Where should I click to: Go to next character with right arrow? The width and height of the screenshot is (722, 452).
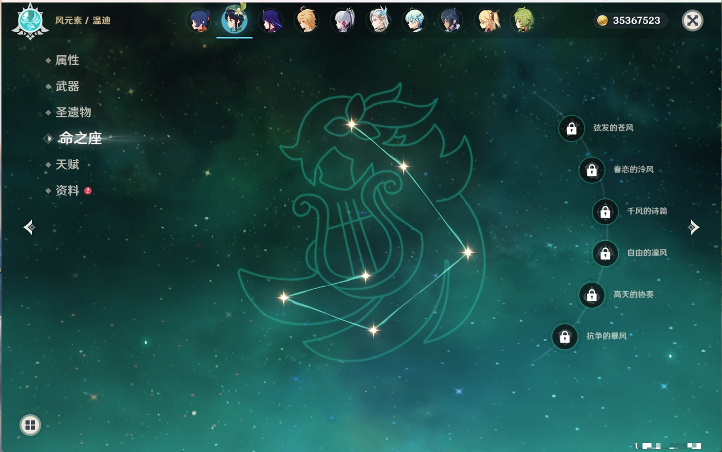click(x=693, y=227)
